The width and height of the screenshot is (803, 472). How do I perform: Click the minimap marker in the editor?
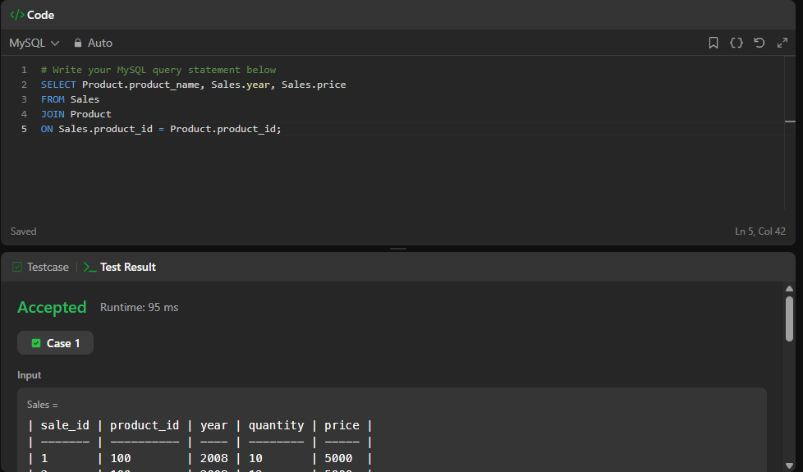coord(790,121)
